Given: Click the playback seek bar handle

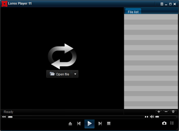Looking at the screenshot, I should (x=10, y=117).
